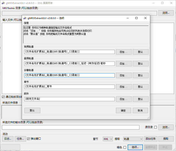Reset 视频轨道 format with 默认 button

tap(141, 52)
